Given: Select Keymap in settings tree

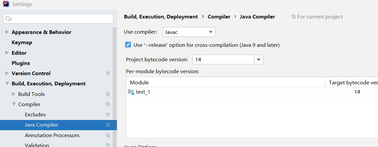Looking at the screenshot, I should pos(22,43).
